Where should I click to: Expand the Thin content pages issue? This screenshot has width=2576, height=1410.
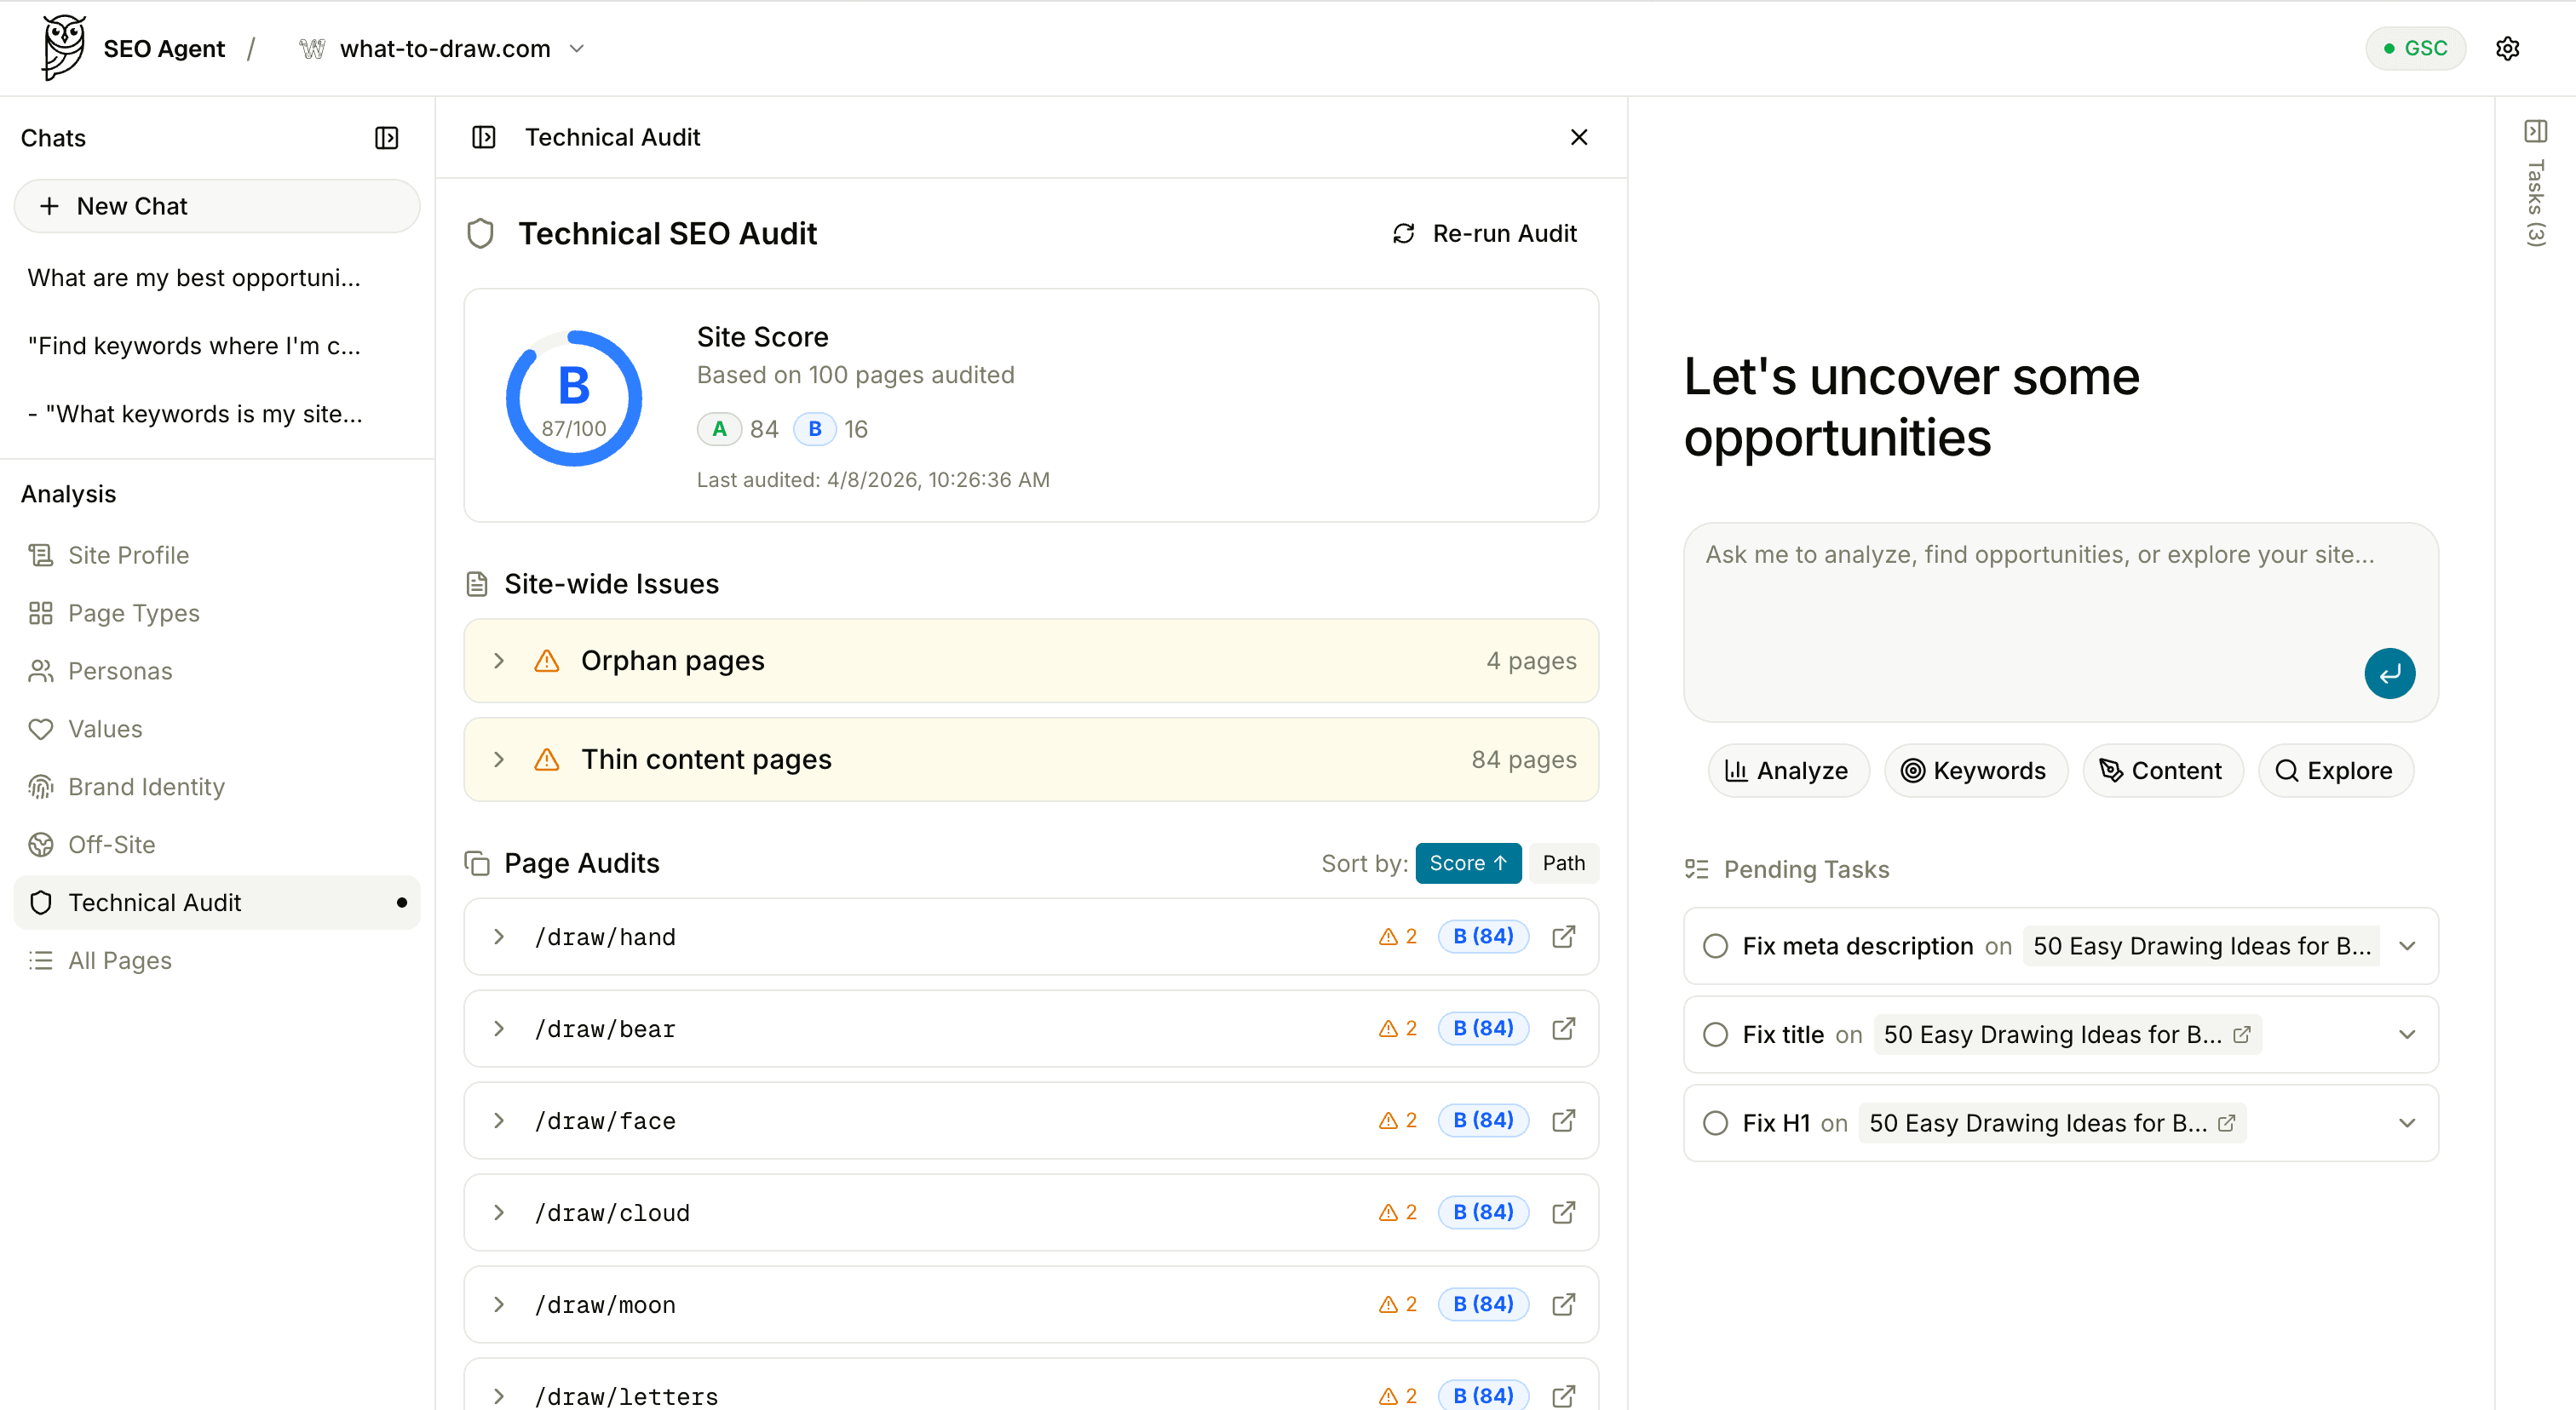click(499, 759)
